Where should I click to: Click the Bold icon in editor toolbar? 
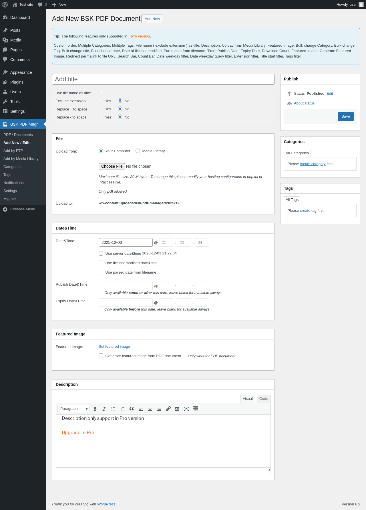coord(95,409)
